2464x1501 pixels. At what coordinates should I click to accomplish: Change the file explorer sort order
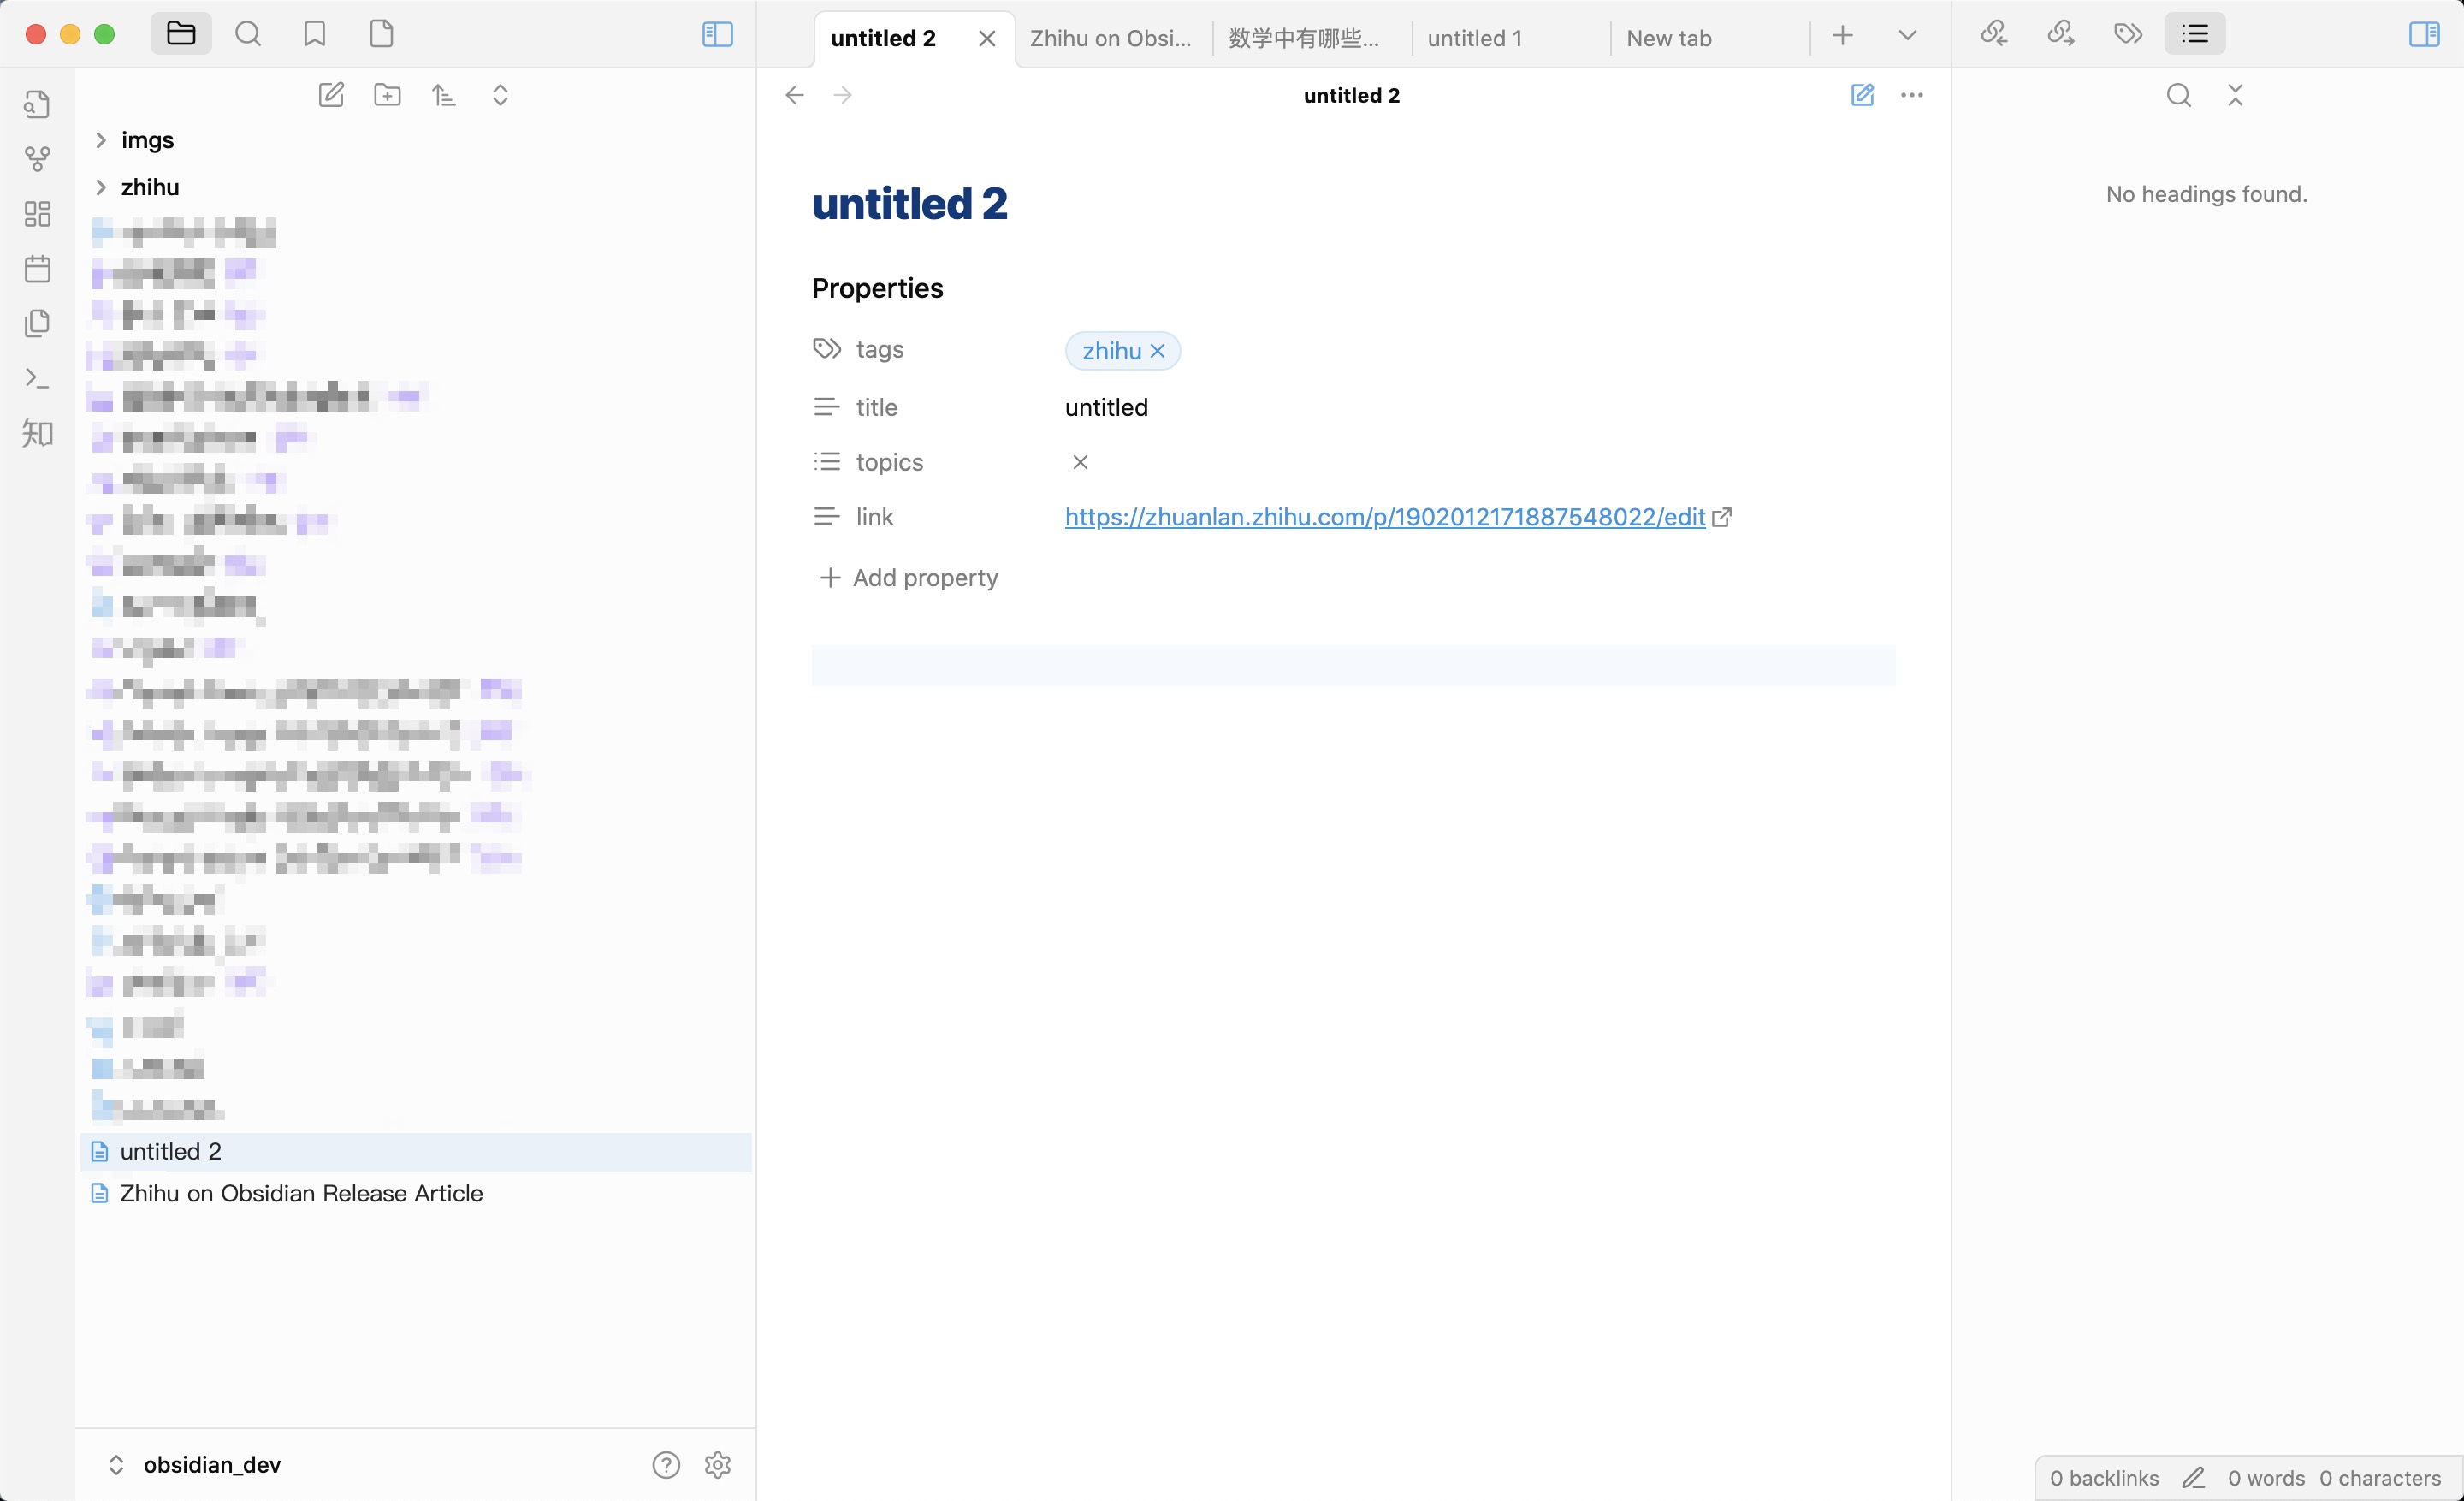point(444,95)
